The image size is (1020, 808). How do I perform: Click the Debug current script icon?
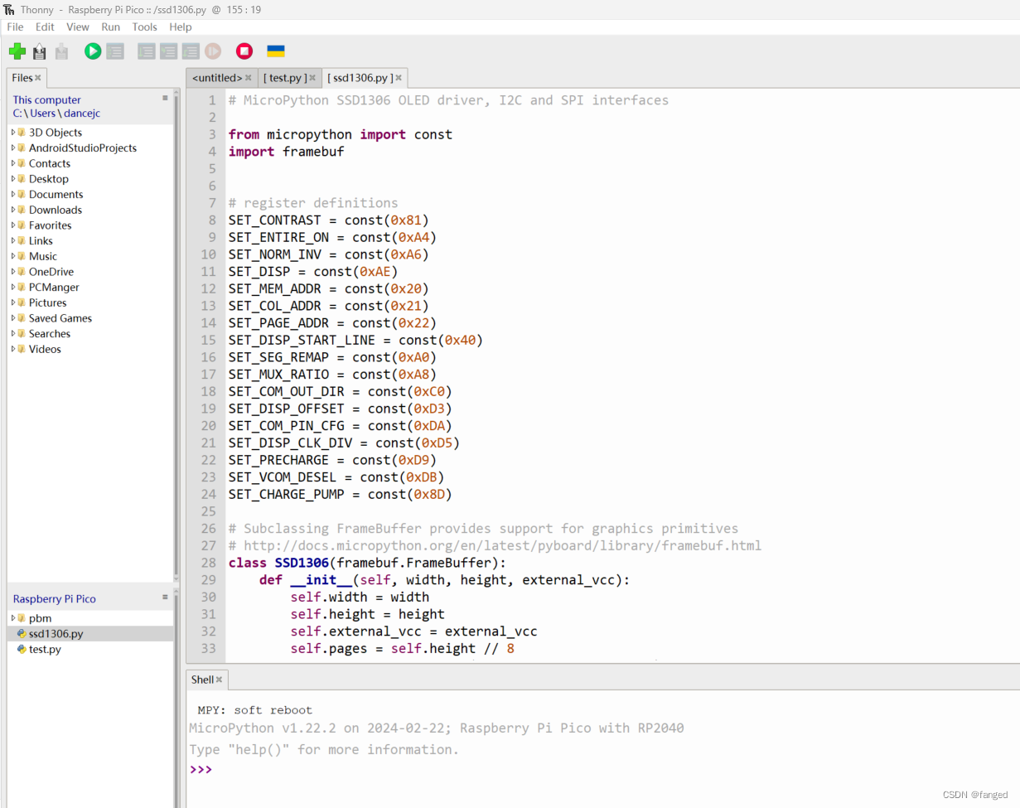[x=115, y=51]
